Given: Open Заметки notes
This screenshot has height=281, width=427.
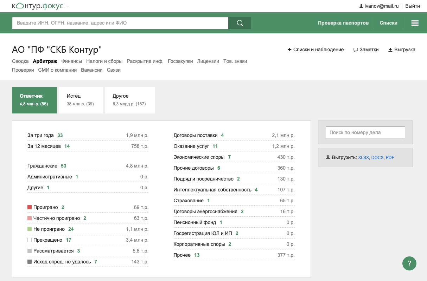Looking at the screenshot, I should [x=366, y=50].
